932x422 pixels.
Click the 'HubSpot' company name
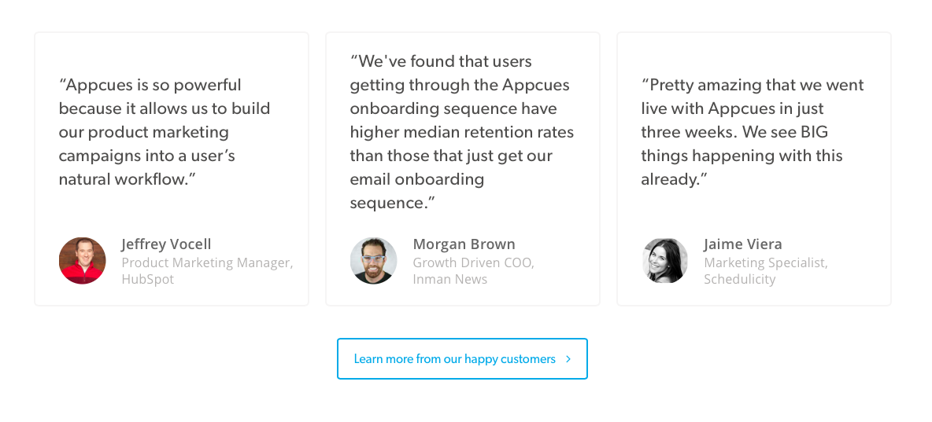click(148, 280)
